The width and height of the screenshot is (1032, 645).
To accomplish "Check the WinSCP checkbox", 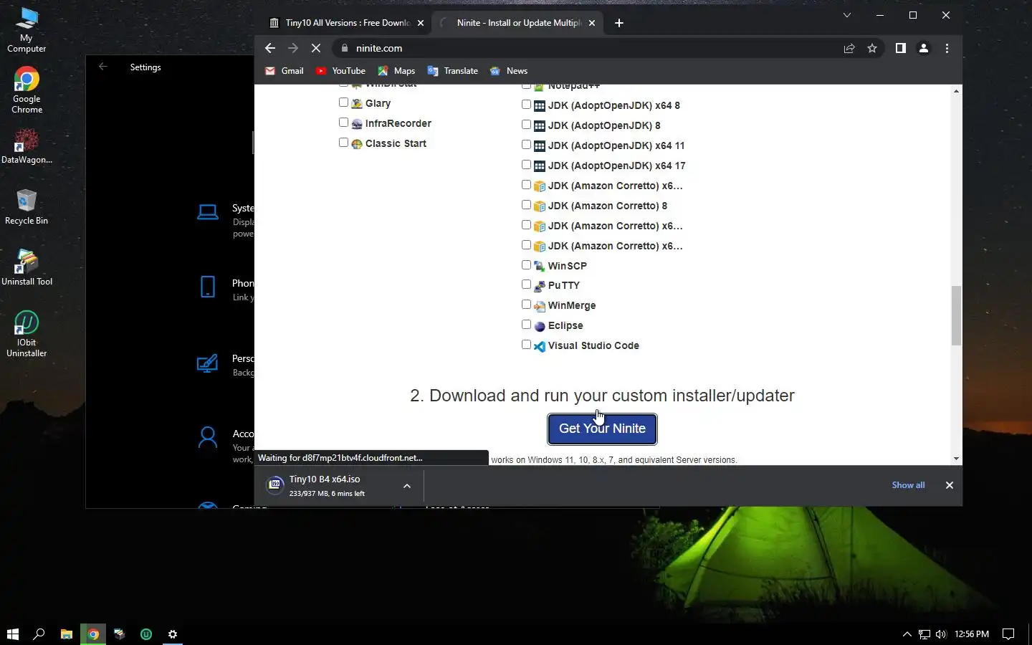I will (526, 265).
